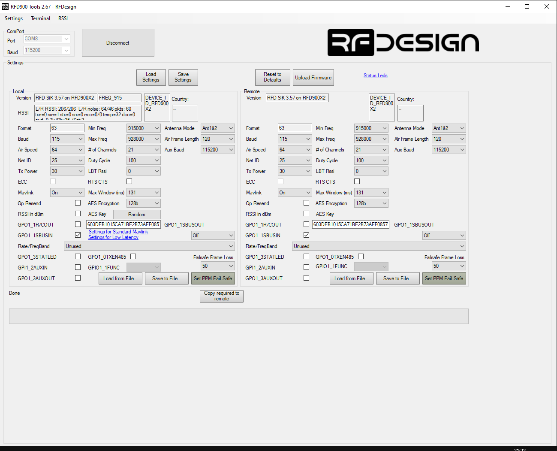Toggle Local GPI1_2AUXIN checkbox
This screenshot has height=451, width=557.
point(78,267)
